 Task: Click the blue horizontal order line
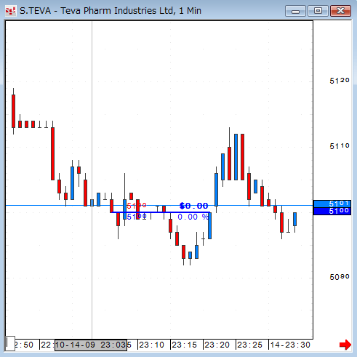[160, 212]
